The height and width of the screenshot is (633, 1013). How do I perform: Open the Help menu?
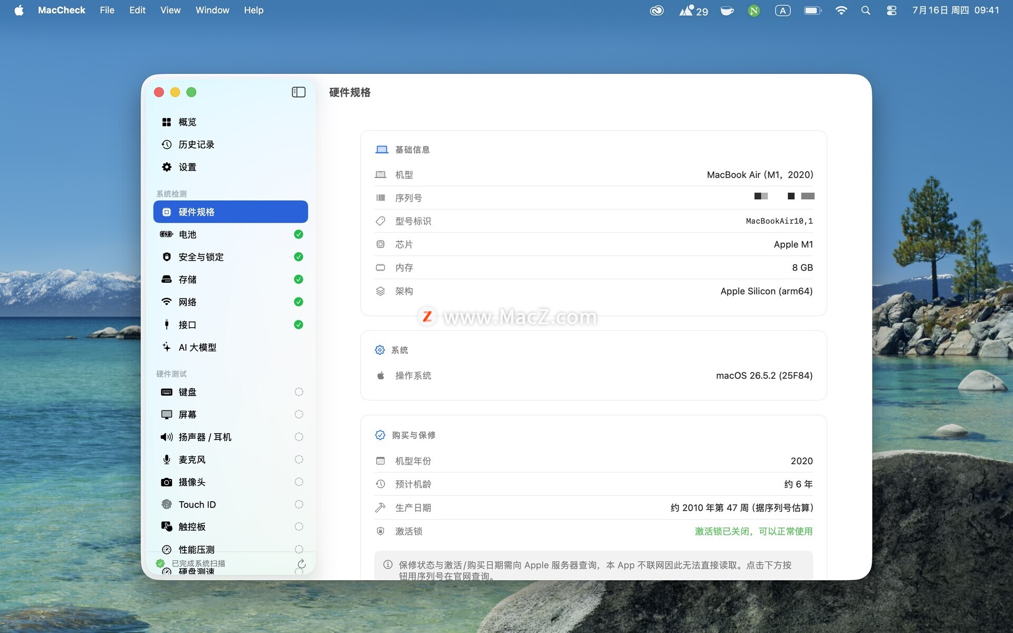click(x=254, y=10)
